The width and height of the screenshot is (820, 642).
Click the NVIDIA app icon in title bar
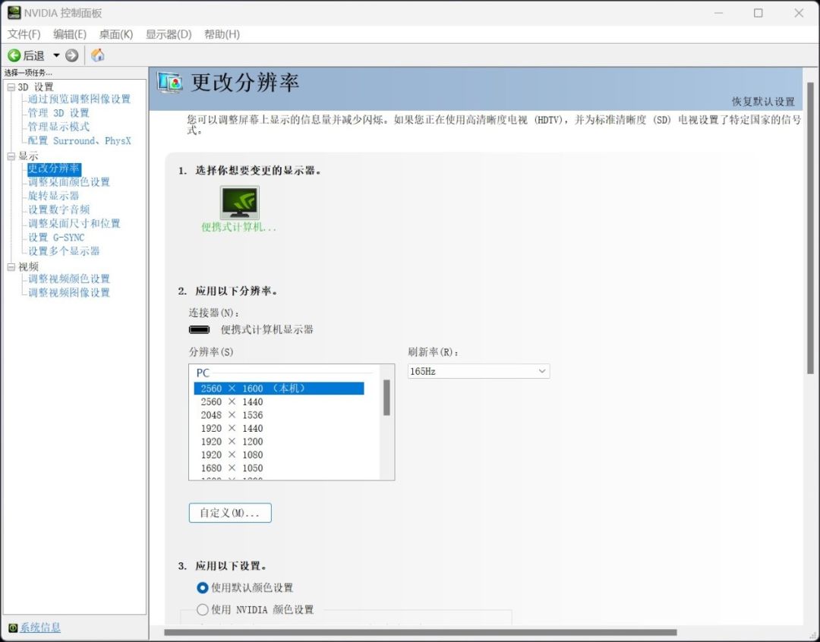click(14, 13)
